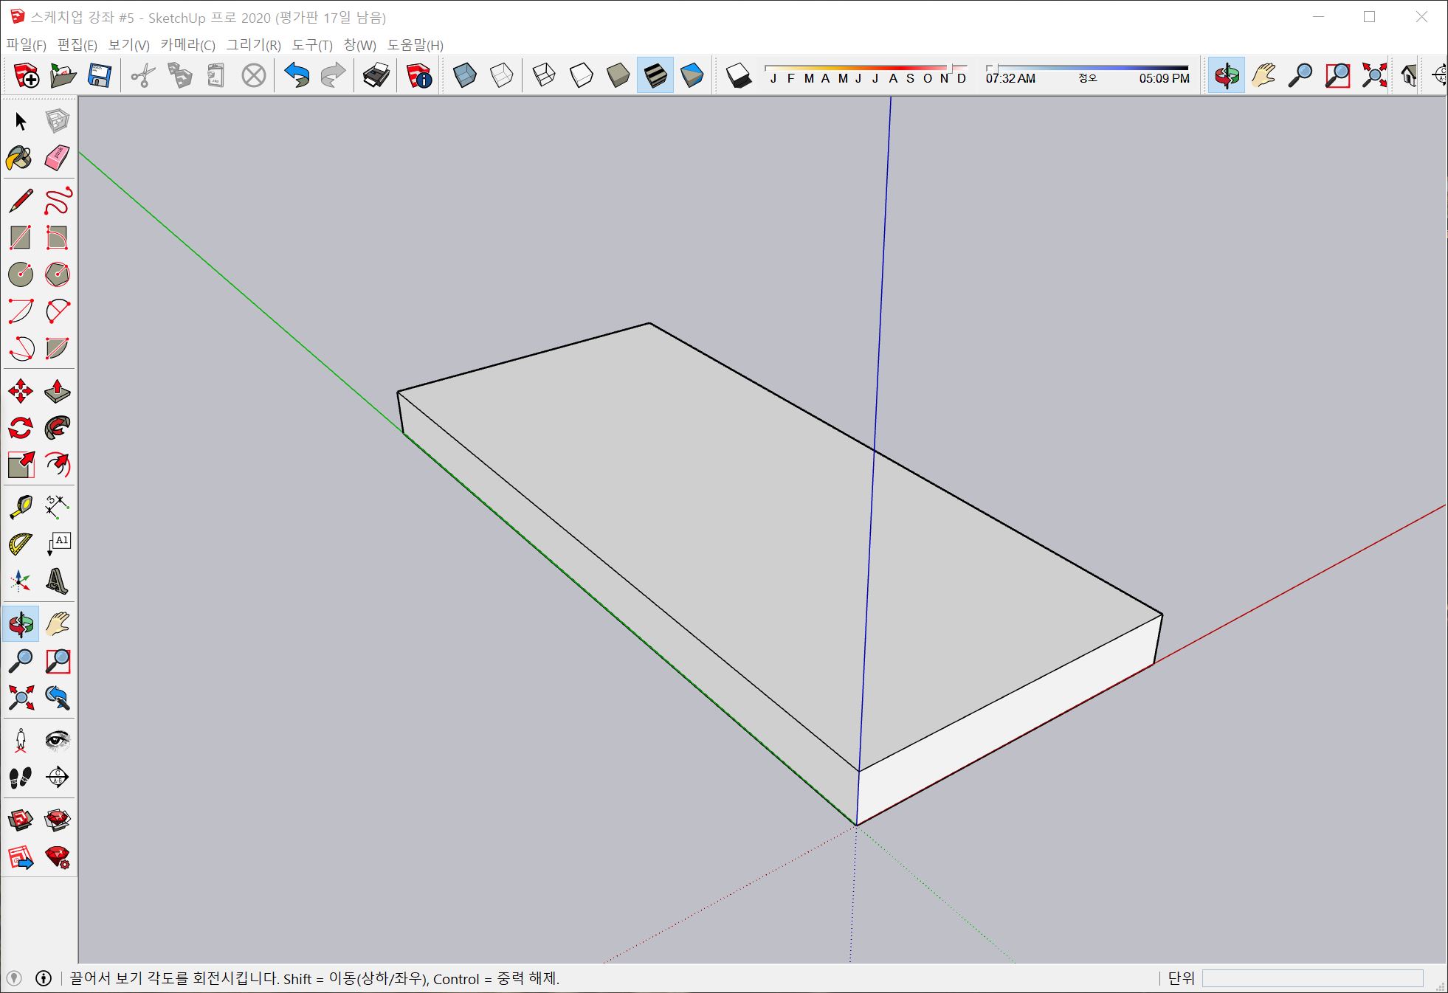The image size is (1448, 993).
Task: Open the 도구(T) menu
Action: (x=312, y=45)
